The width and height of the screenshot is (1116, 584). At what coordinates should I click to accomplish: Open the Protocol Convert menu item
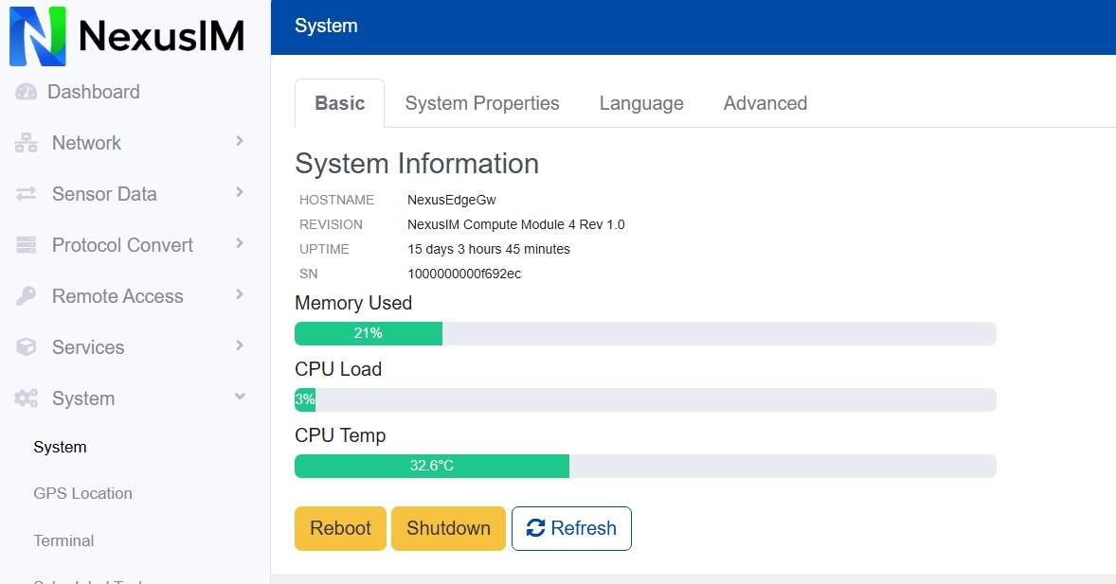point(122,245)
